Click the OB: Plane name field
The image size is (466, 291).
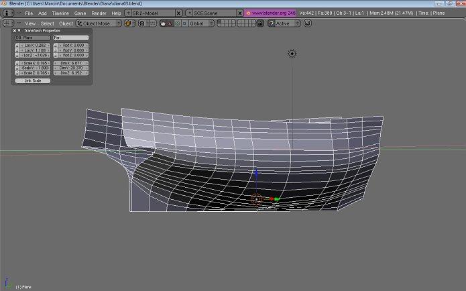pos(33,38)
